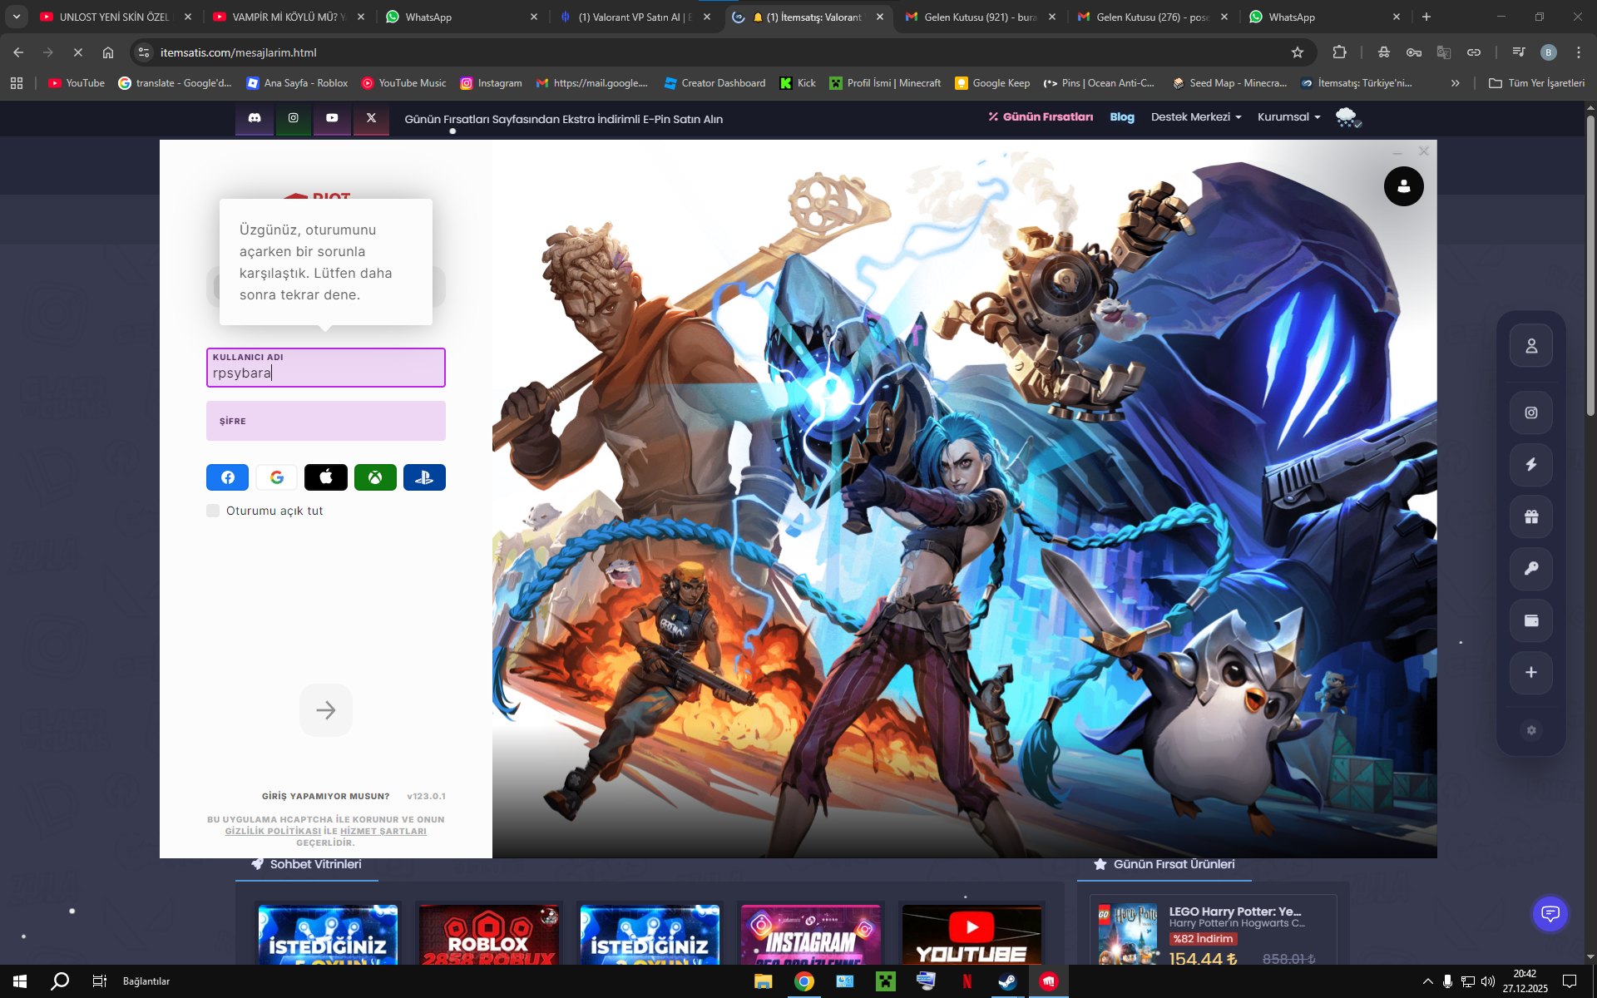
Task: Stop loading the page
Action: (78, 52)
